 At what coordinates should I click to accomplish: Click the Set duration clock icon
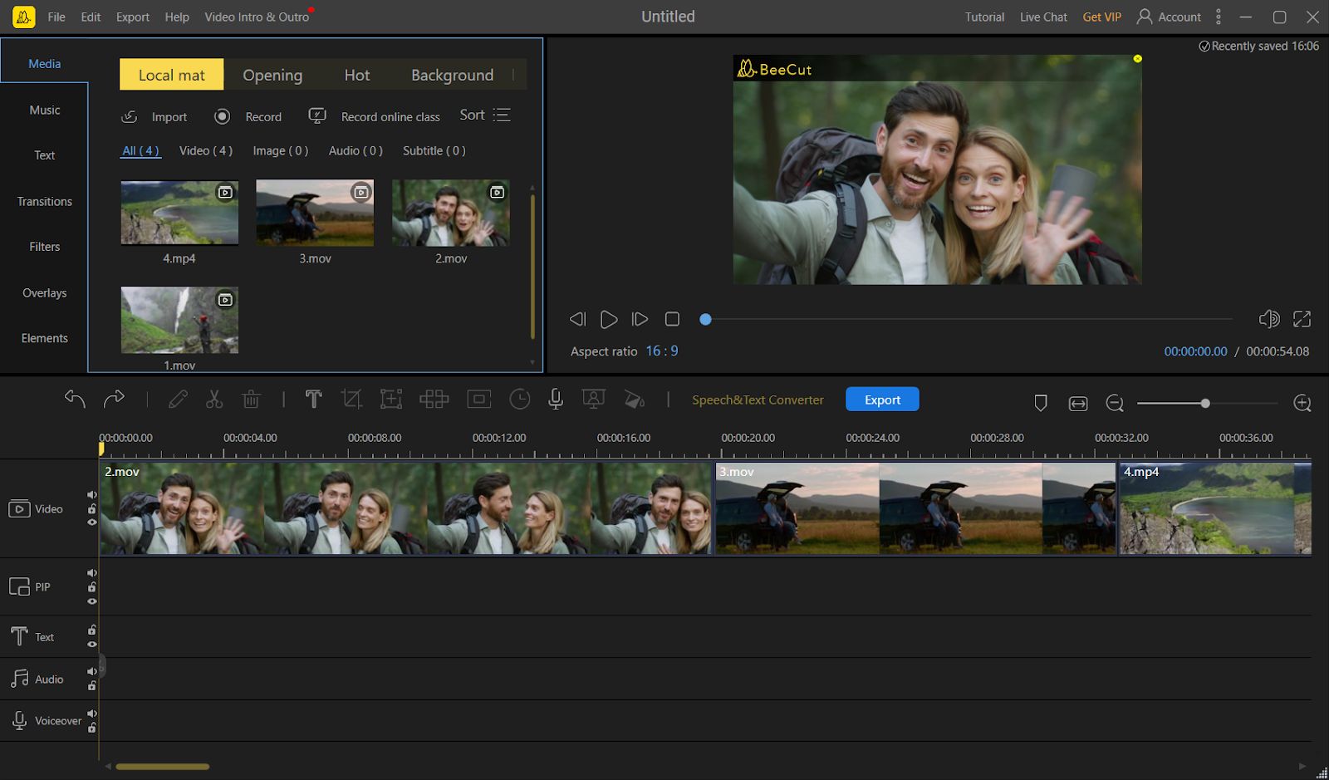519,400
